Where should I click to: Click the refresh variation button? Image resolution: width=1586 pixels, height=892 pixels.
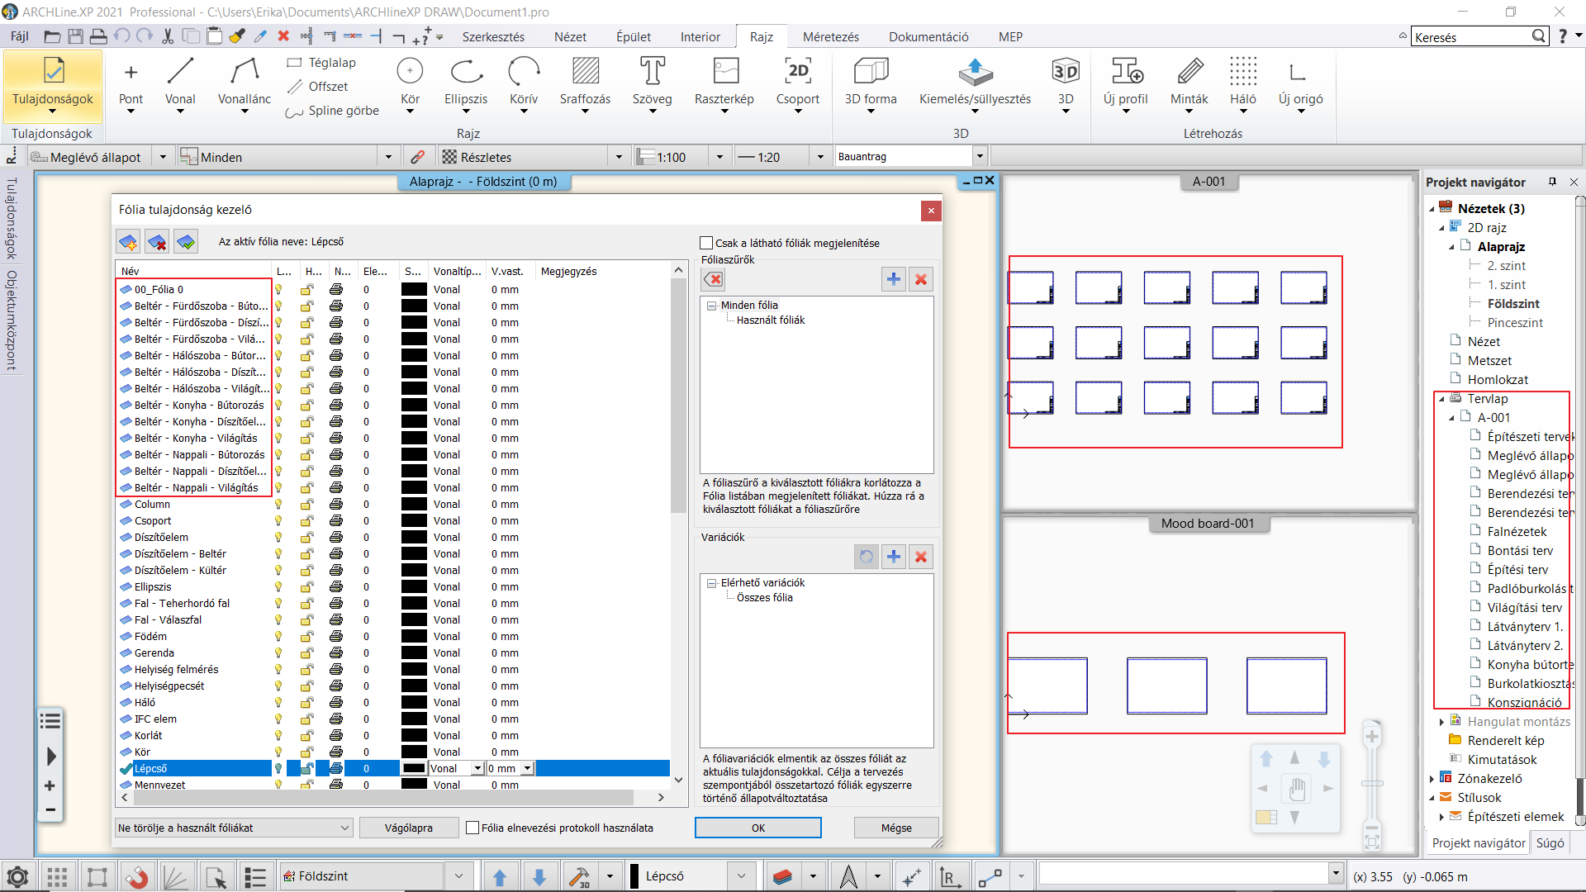866,557
